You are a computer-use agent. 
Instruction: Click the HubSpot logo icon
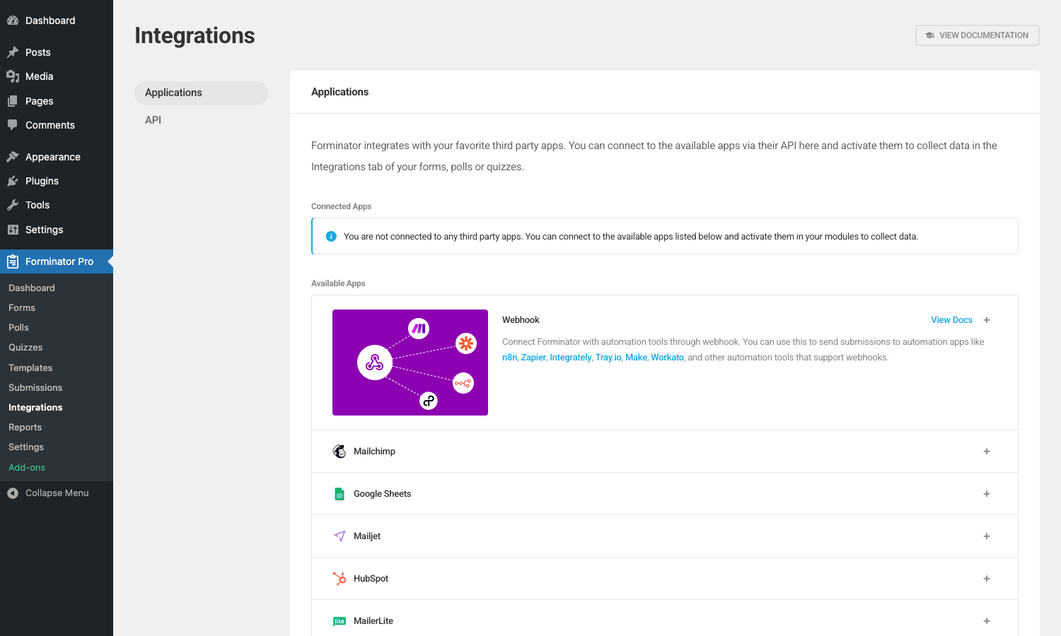coord(340,579)
